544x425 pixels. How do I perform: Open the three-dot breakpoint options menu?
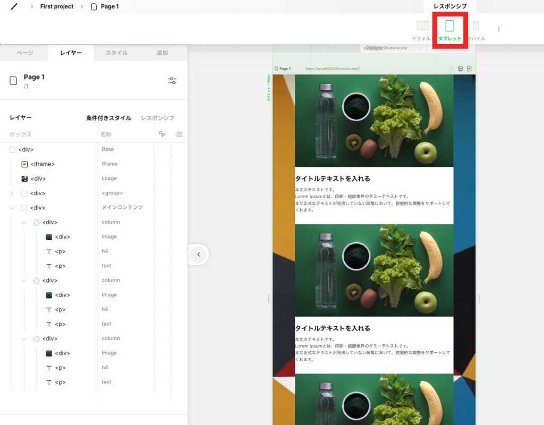[498, 29]
